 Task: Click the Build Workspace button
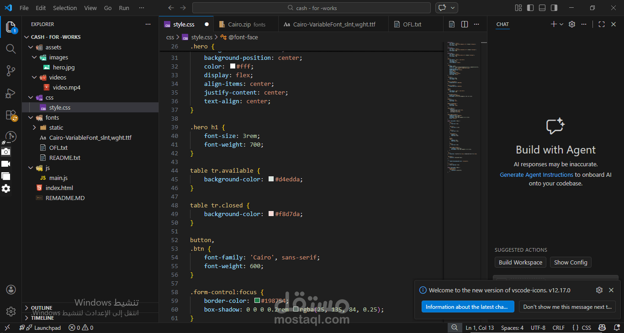[x=520, y=262]
